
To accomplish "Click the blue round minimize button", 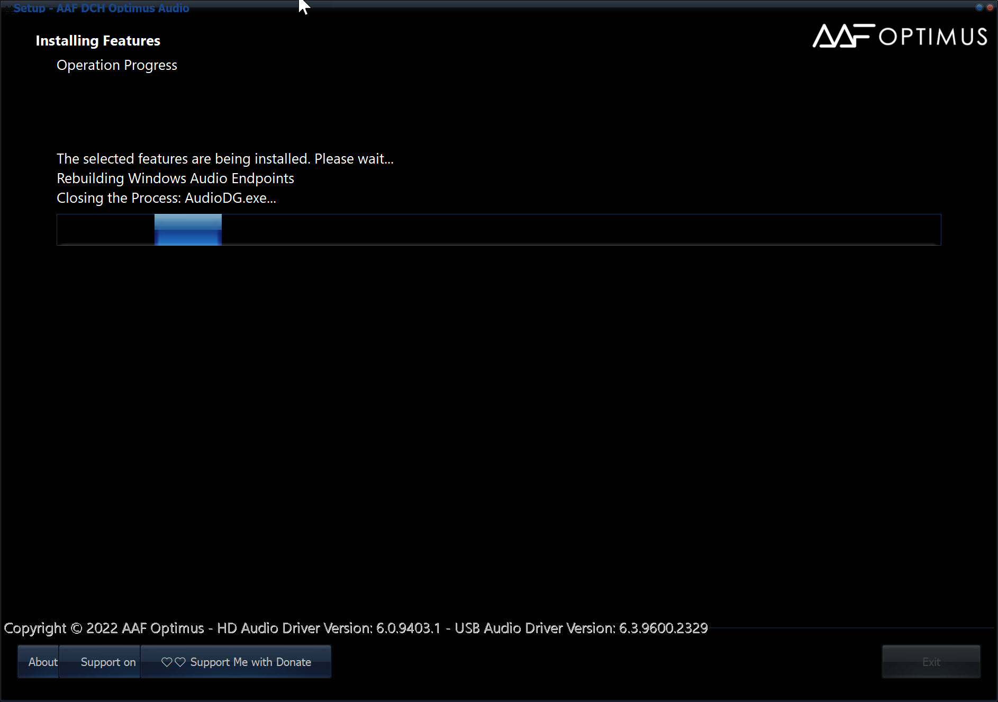I will coord(979,7).
